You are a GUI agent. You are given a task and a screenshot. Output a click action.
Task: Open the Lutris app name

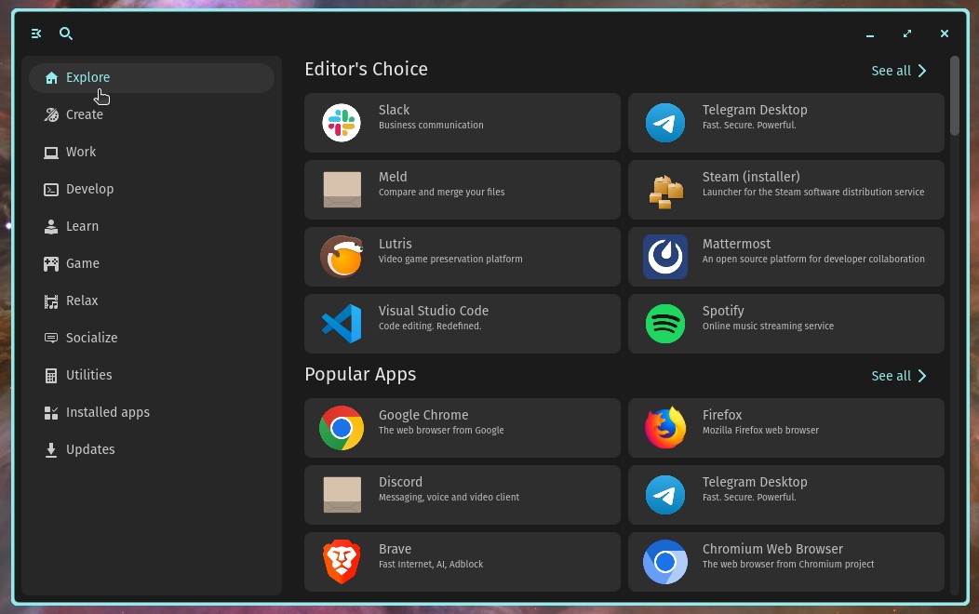pyautogui.click(x=396, y=244)
